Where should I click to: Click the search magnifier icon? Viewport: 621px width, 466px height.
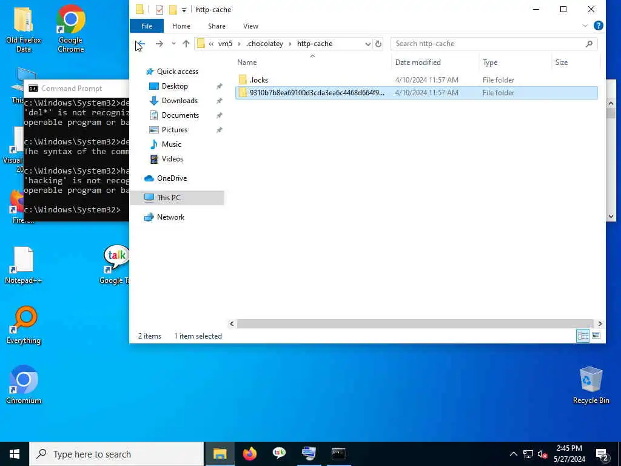coord(589,44)
